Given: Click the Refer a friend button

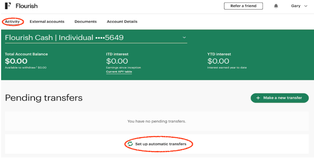Looking at the screenshot, I should pyautogui.click(x=243, y=6).
